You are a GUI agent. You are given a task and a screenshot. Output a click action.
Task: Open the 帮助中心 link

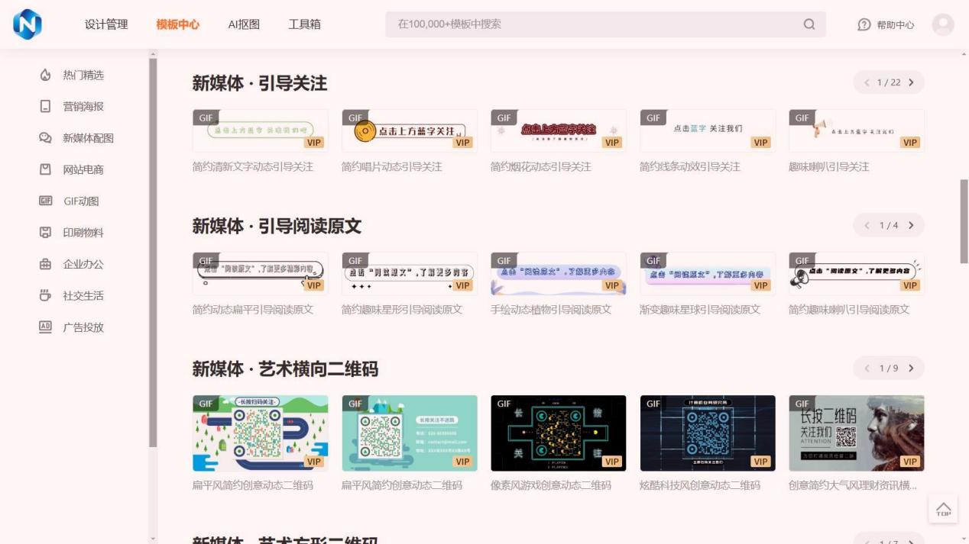coord(886,25)
